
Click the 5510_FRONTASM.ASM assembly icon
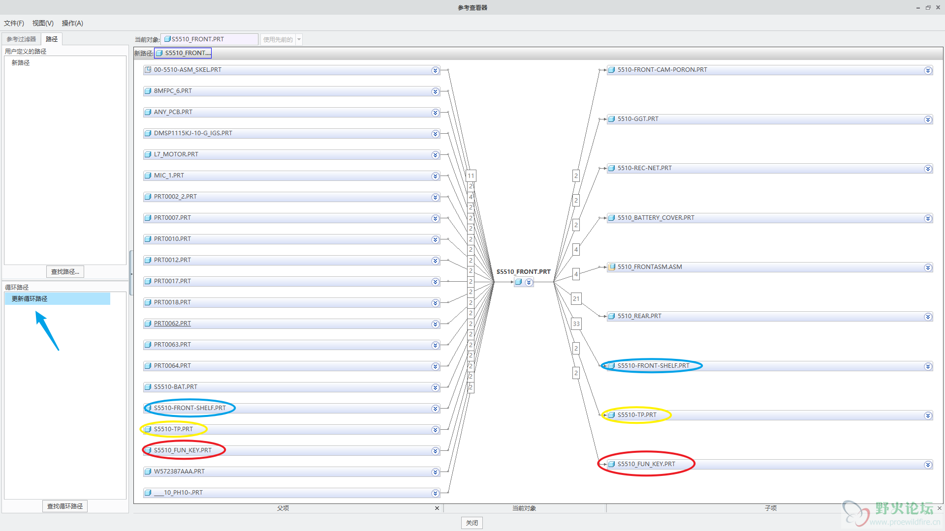[x=612, y=267]
